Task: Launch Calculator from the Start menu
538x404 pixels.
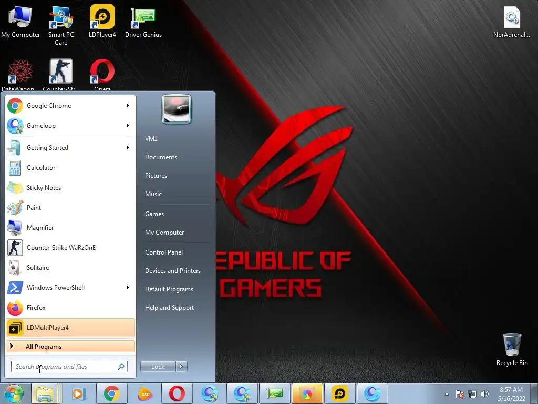Action: coord(70,168)
